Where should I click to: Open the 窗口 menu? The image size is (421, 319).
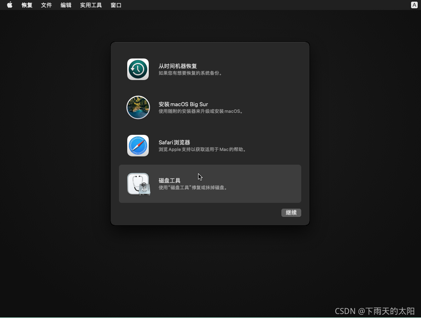click(116, 5)
